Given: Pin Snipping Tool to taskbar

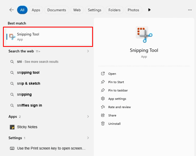Looking at the screenshot, I should tap(118, 91).
